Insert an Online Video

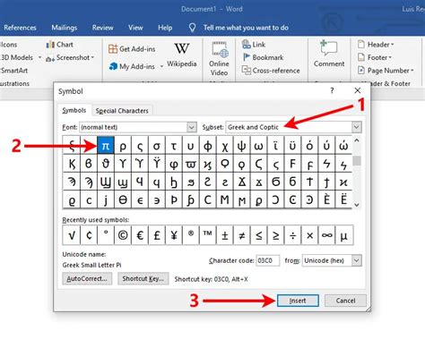click(219, 59)
